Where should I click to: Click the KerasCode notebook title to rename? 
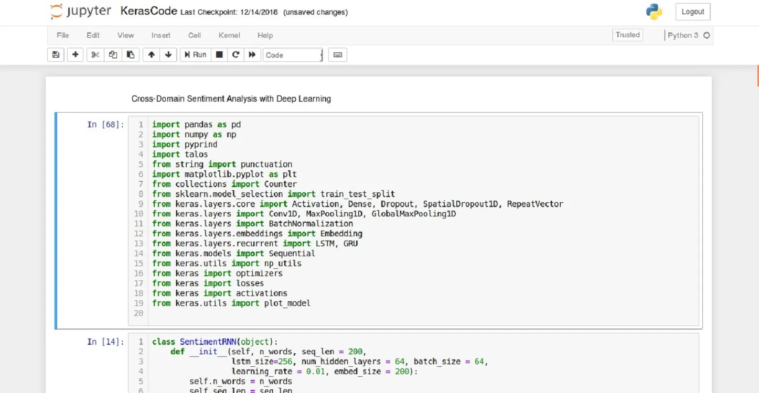[148, 11]
